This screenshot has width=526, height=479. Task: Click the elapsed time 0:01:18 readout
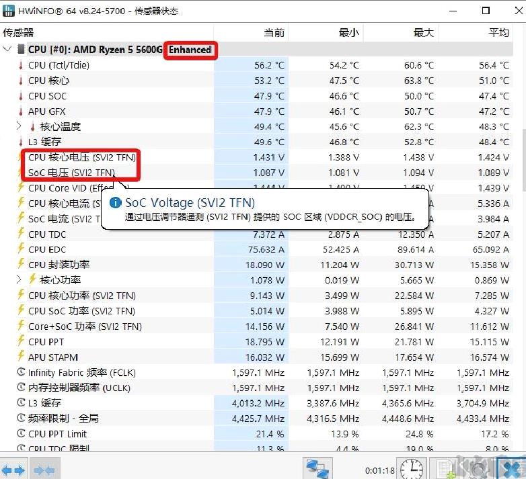tap(380, 471)
